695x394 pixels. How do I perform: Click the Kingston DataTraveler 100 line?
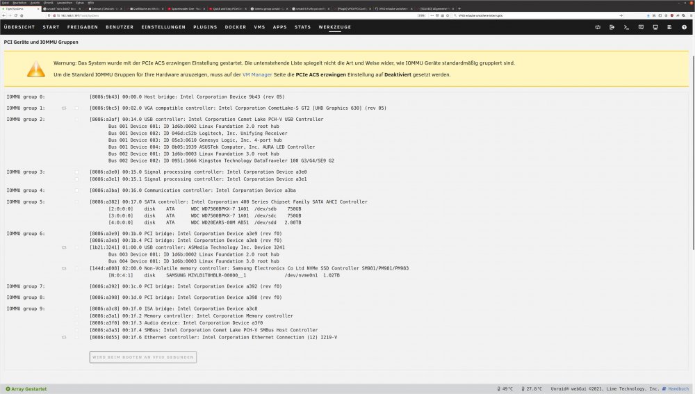tap(221, 161)
